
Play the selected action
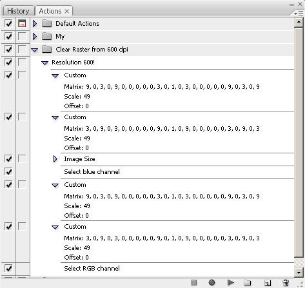(x=231, y=282)
